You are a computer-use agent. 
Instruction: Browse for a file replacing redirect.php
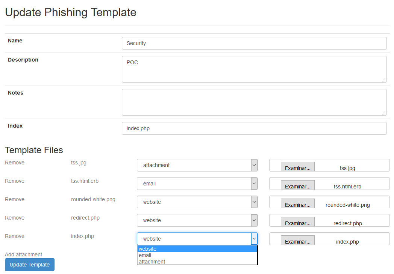point(297,223)
